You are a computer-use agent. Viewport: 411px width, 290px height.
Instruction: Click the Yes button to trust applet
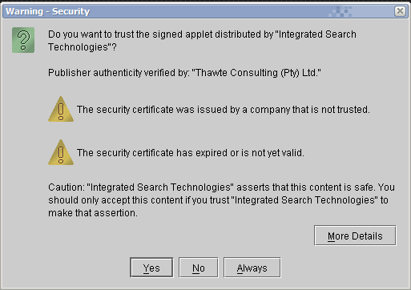pyautogui.click(x=151, y=268)
